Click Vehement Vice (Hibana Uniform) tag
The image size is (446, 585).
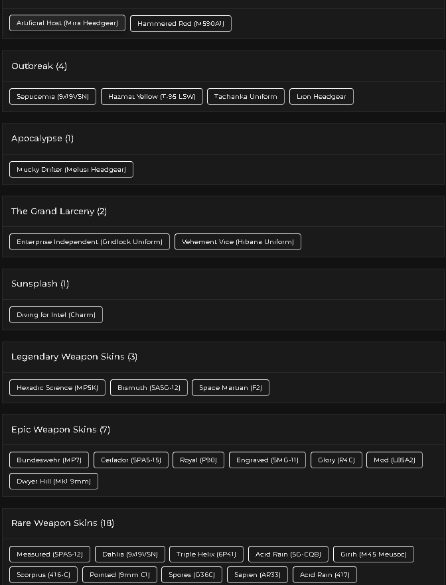point(238,241)
